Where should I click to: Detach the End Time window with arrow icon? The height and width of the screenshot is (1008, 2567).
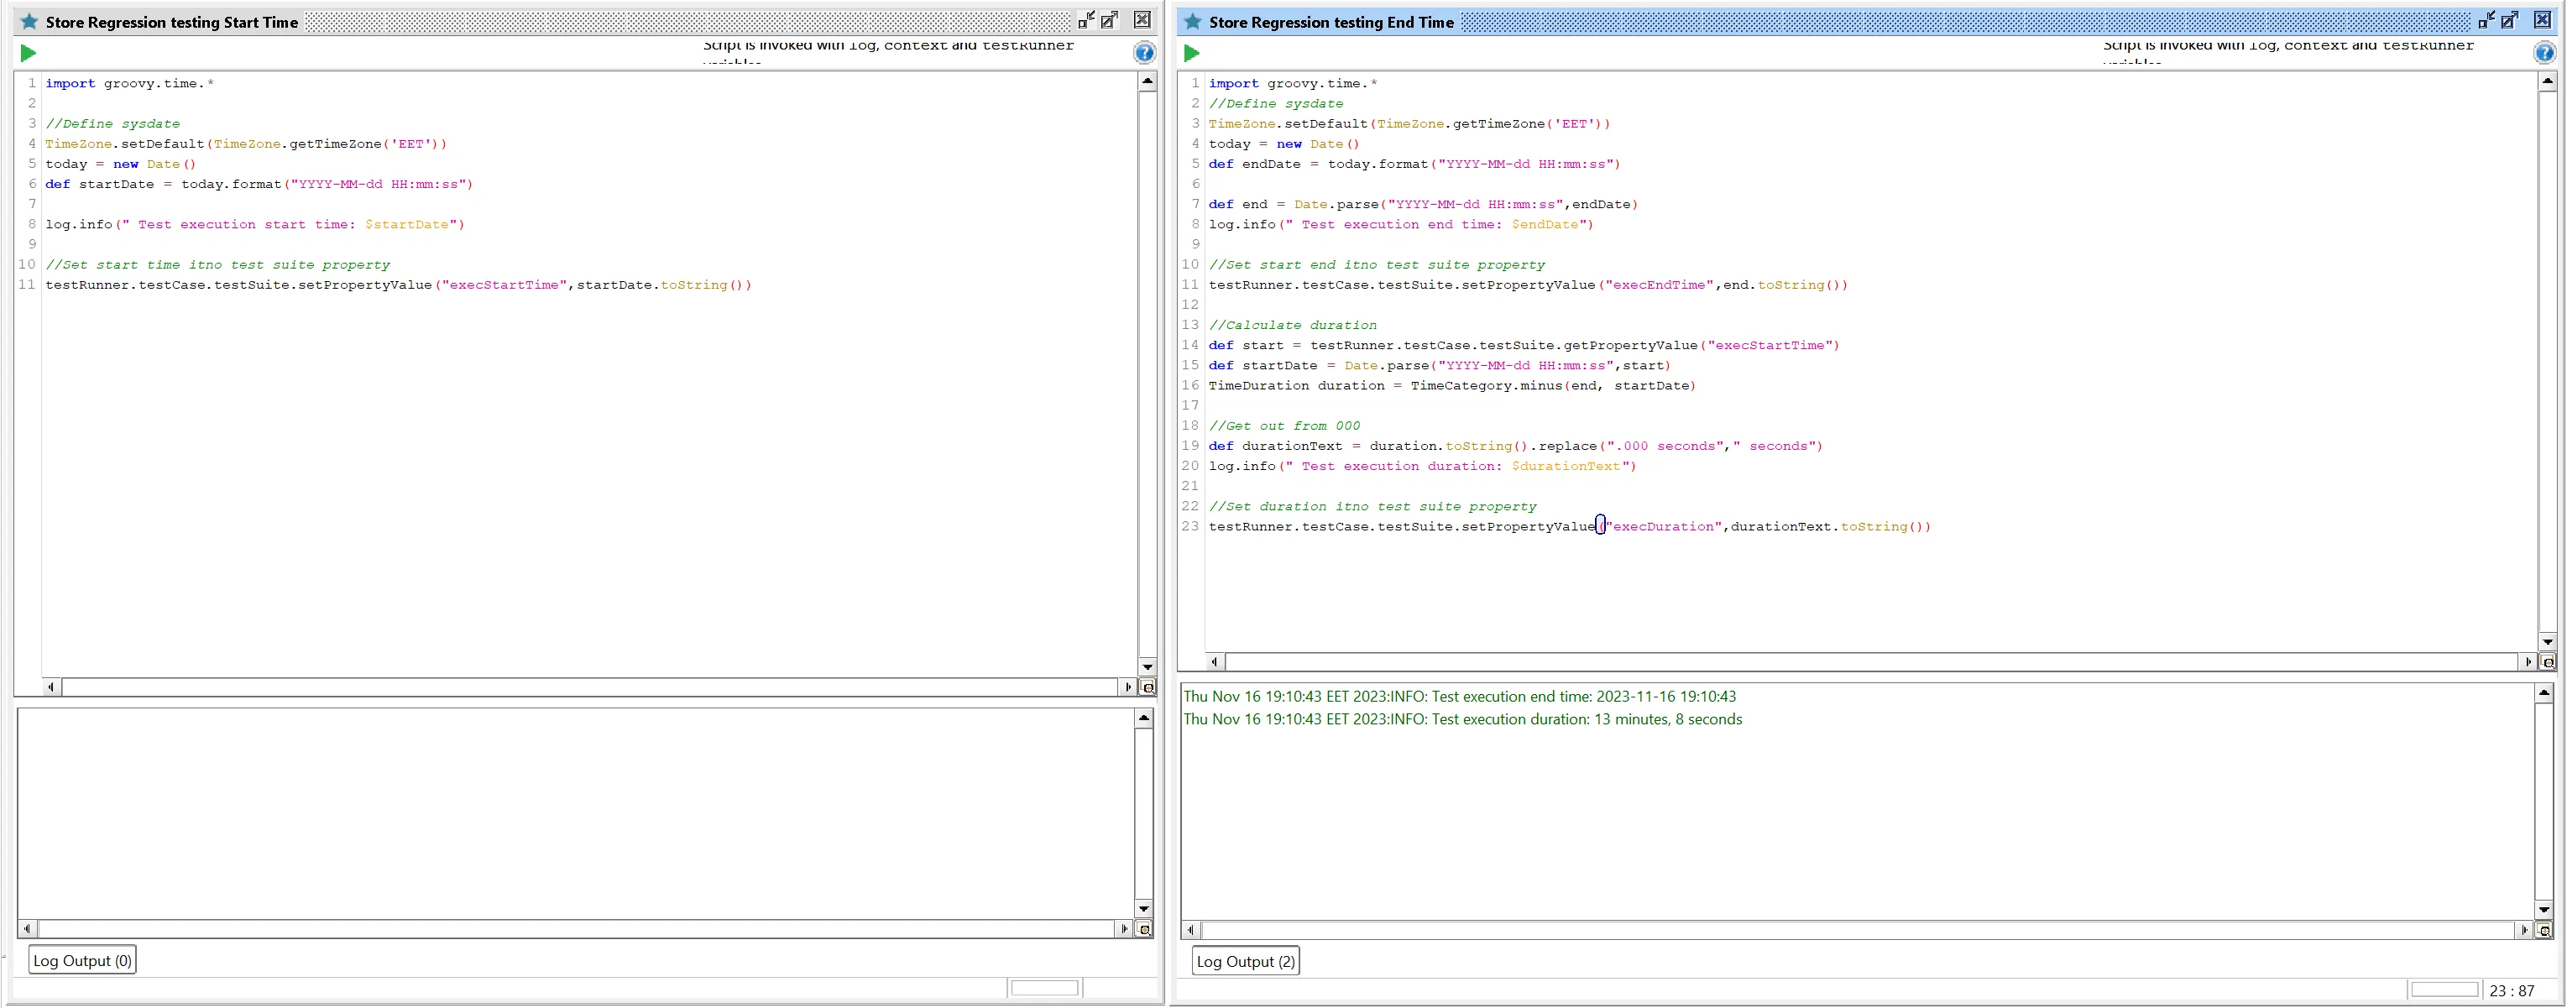point(2509,20)
